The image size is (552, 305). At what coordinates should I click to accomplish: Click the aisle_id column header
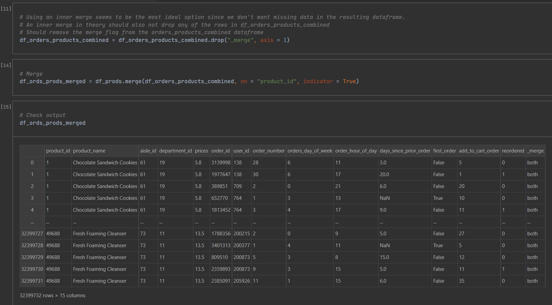(148, 151)
